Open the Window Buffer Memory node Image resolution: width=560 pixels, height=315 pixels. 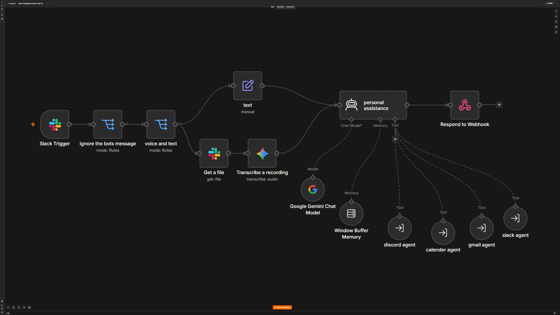point(351,213)
